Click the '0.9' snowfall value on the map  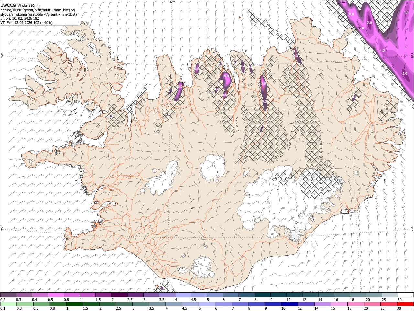coord(227,76)
